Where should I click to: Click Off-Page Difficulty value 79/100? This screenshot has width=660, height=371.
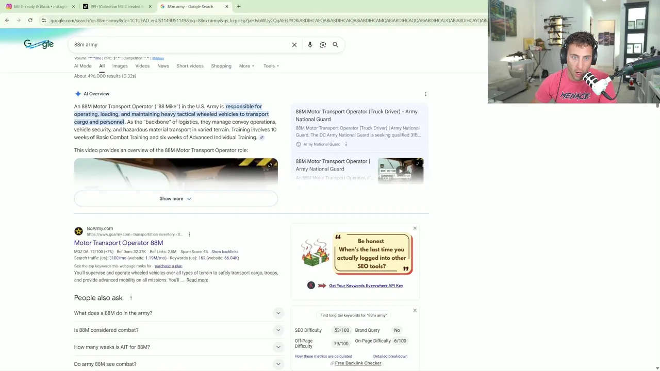pos(341,343)
